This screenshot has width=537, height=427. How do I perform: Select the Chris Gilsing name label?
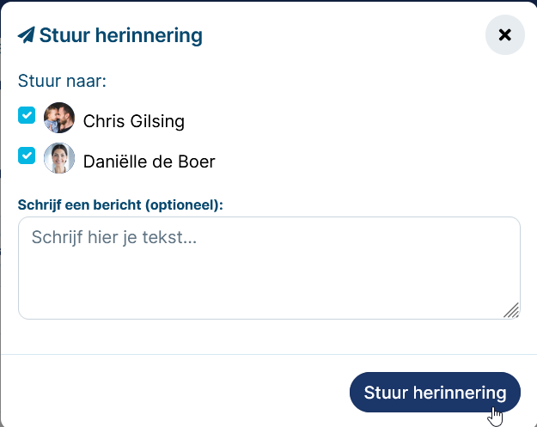(134, 121)
